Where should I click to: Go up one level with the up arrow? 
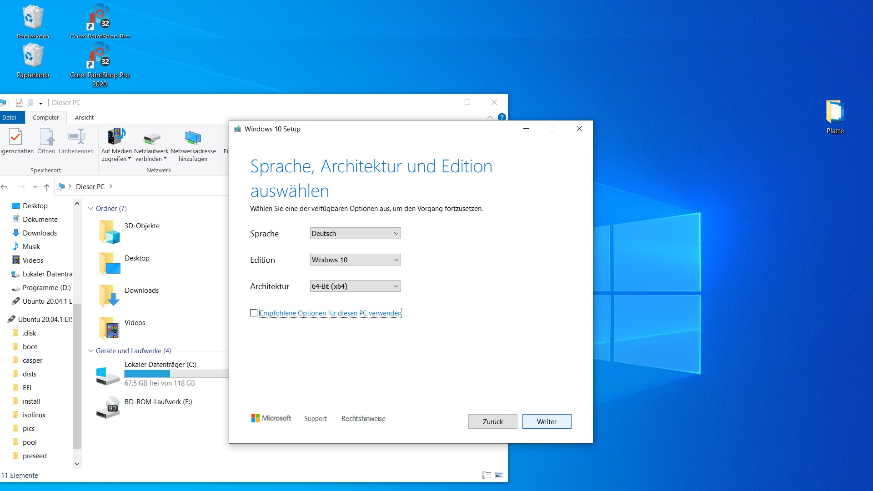47,187
